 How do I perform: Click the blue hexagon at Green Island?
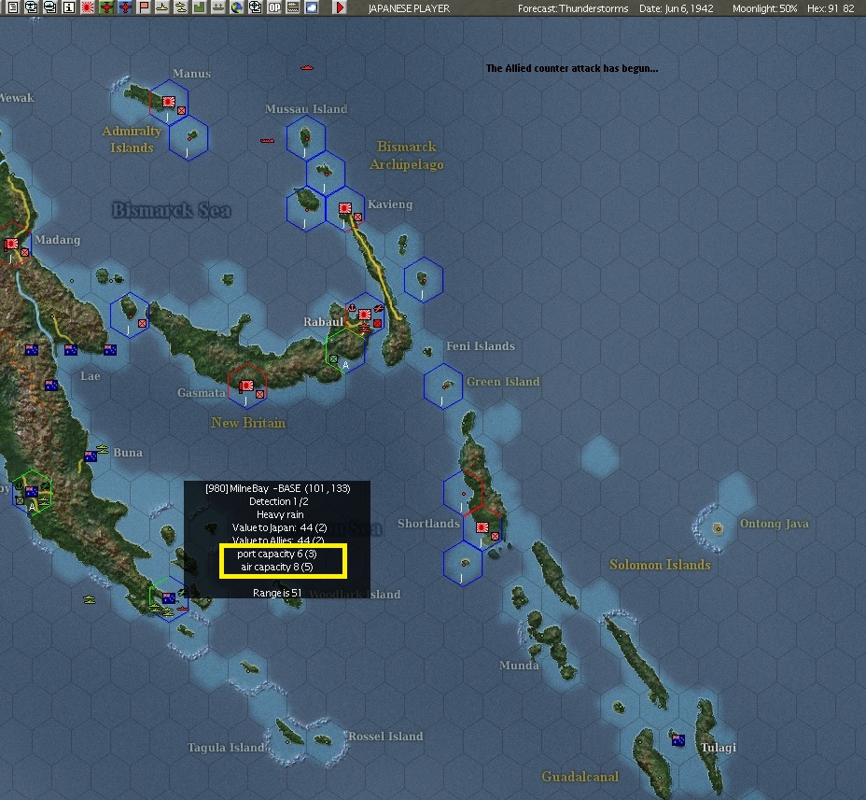(443, 386)
